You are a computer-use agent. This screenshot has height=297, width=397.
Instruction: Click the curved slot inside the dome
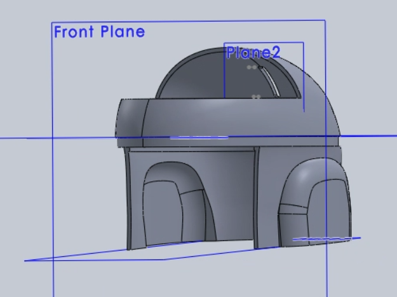pos(269,81)
